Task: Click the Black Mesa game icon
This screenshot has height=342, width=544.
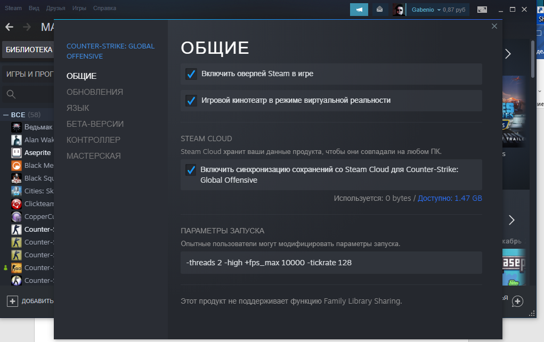Action: point(17,166)
